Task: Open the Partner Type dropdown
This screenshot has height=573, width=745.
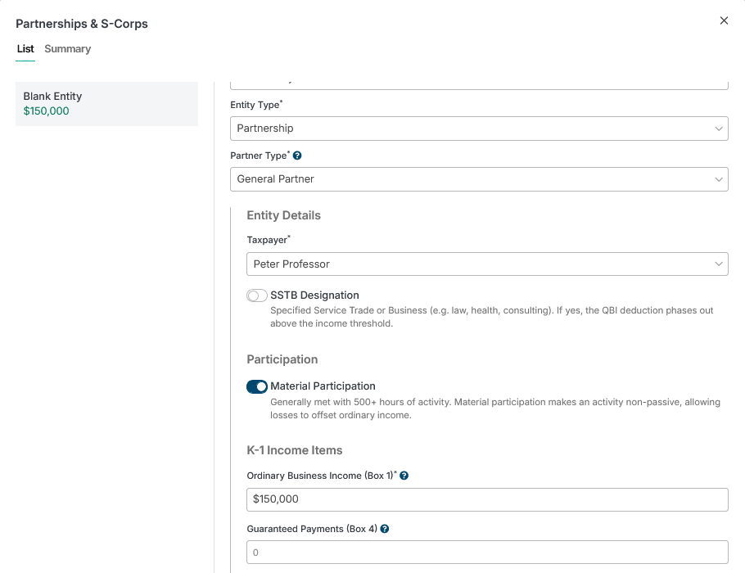Action: tap(479, 179)
